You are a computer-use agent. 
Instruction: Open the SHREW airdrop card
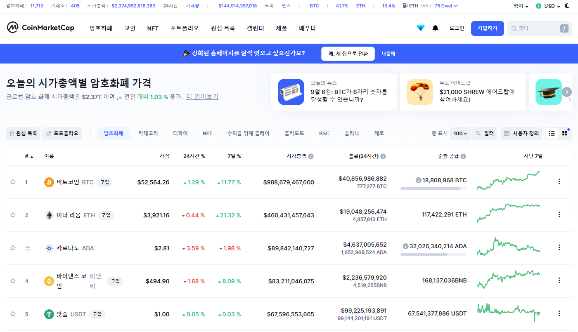click(x=462, y=92)
